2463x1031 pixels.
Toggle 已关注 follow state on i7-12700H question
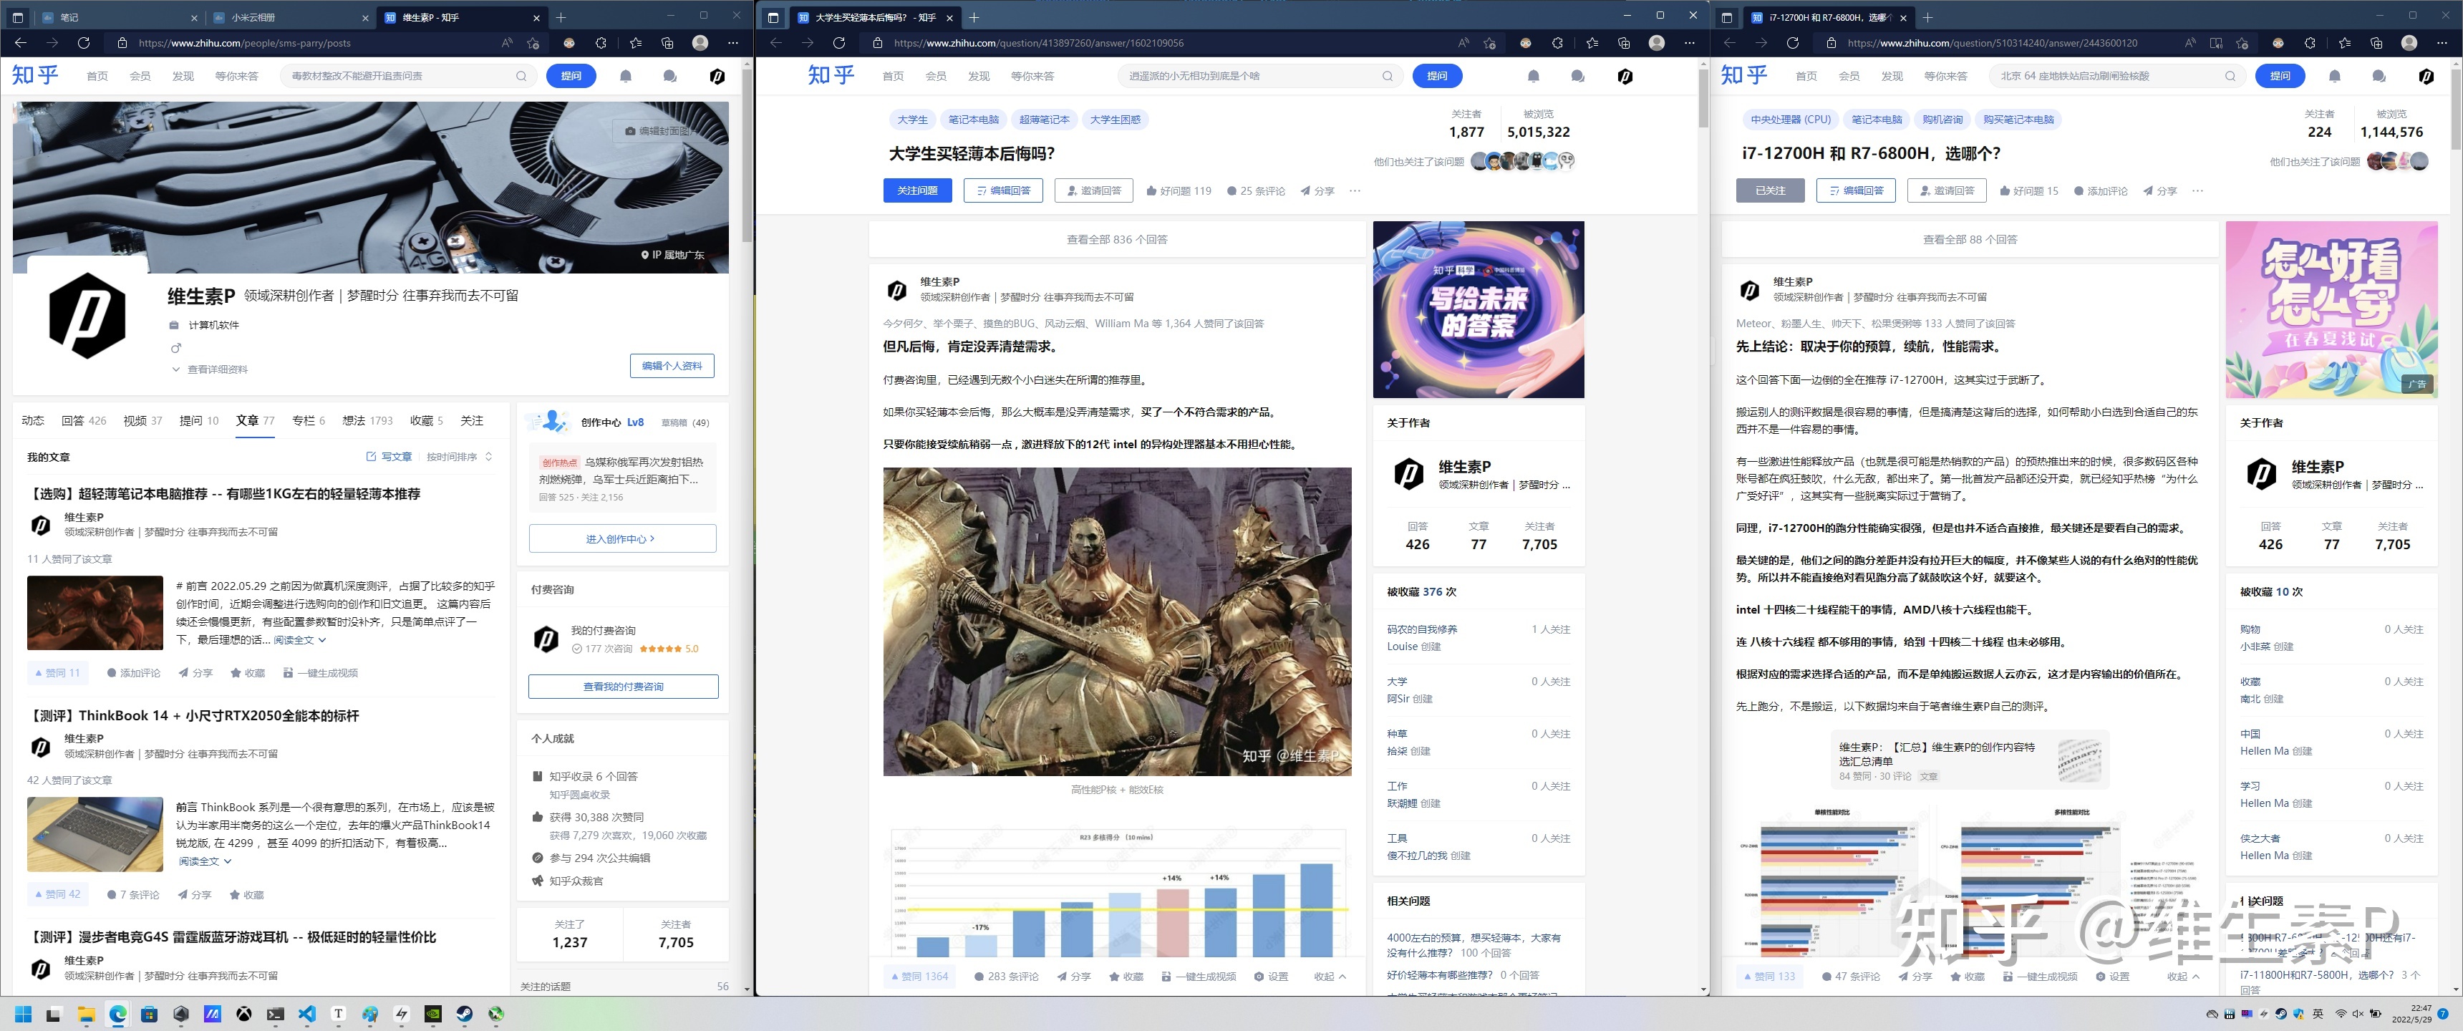pos(1770,191)
